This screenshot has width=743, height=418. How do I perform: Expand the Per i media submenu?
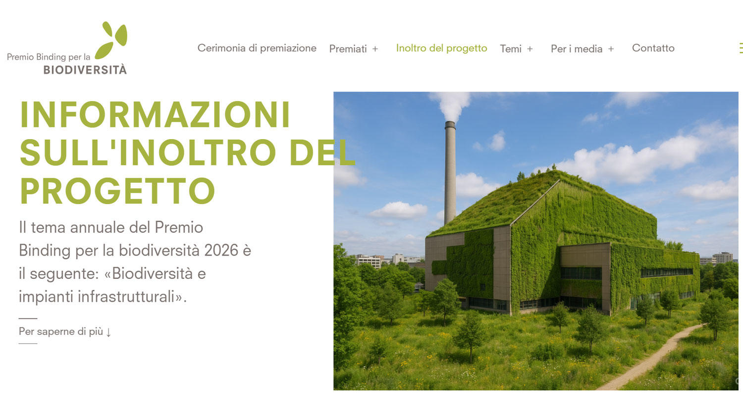click(611, 50)
